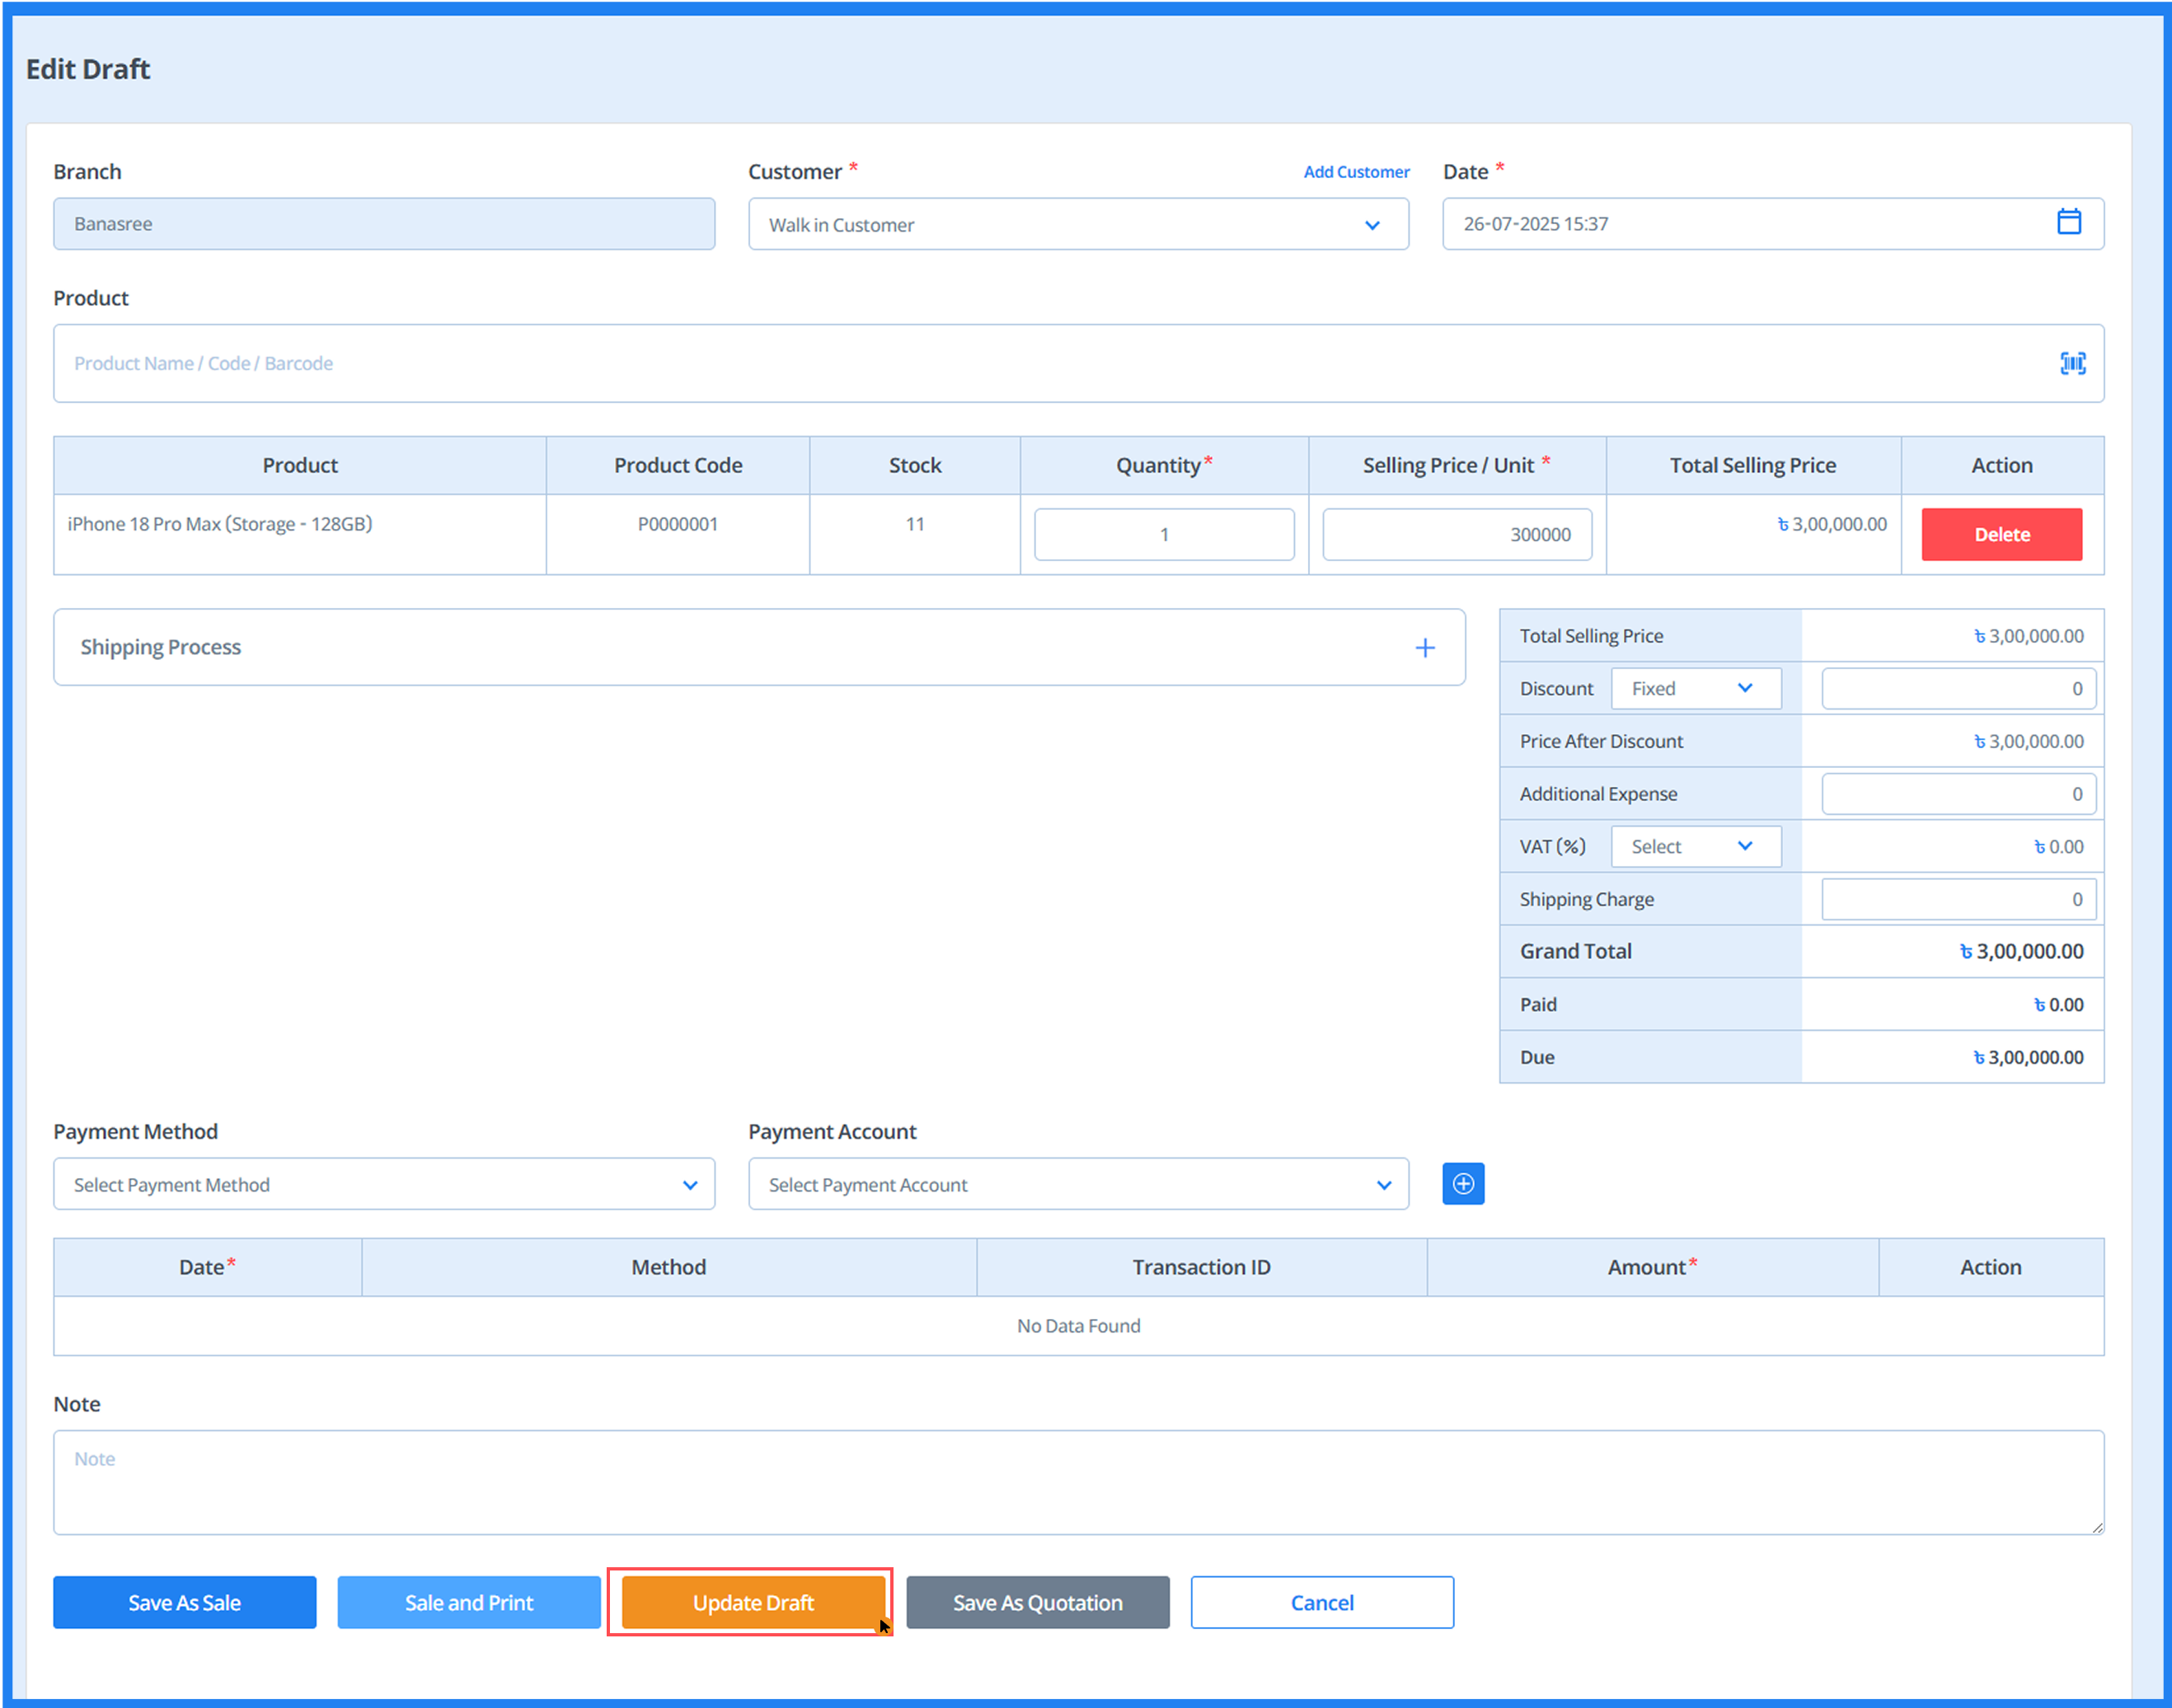Click the Quantity input field
The image size is (2172, 1708).
[1162, 534]
